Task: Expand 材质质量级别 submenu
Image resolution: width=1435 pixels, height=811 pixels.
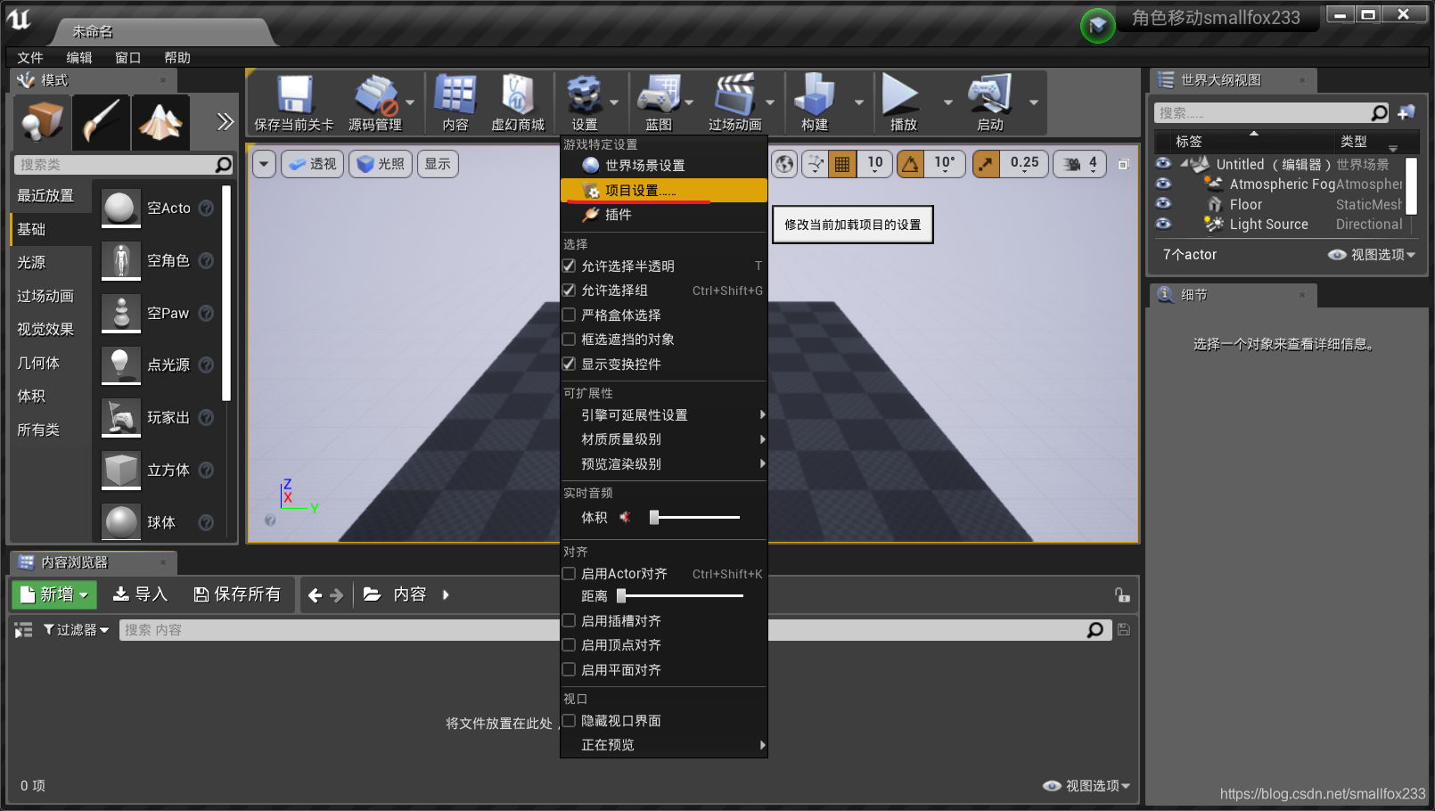Action: pos(664,439)
